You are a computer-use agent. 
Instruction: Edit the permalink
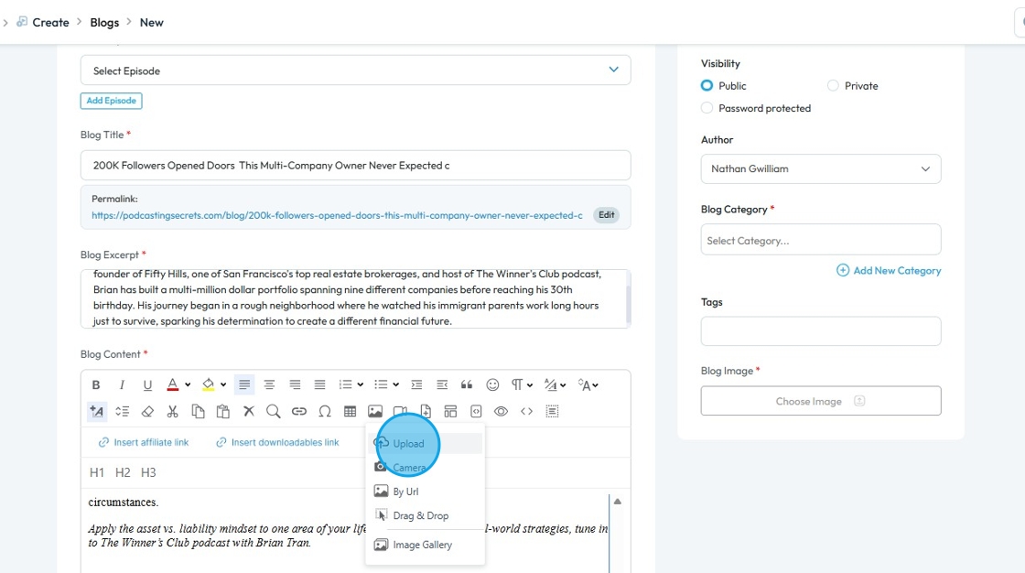[606, 214]
